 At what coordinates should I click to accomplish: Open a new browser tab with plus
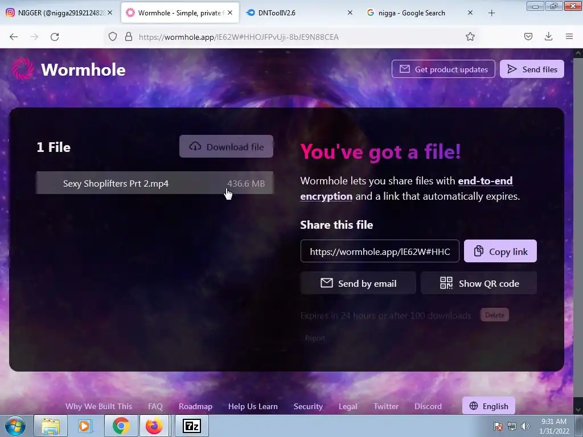tap(491, 13)
